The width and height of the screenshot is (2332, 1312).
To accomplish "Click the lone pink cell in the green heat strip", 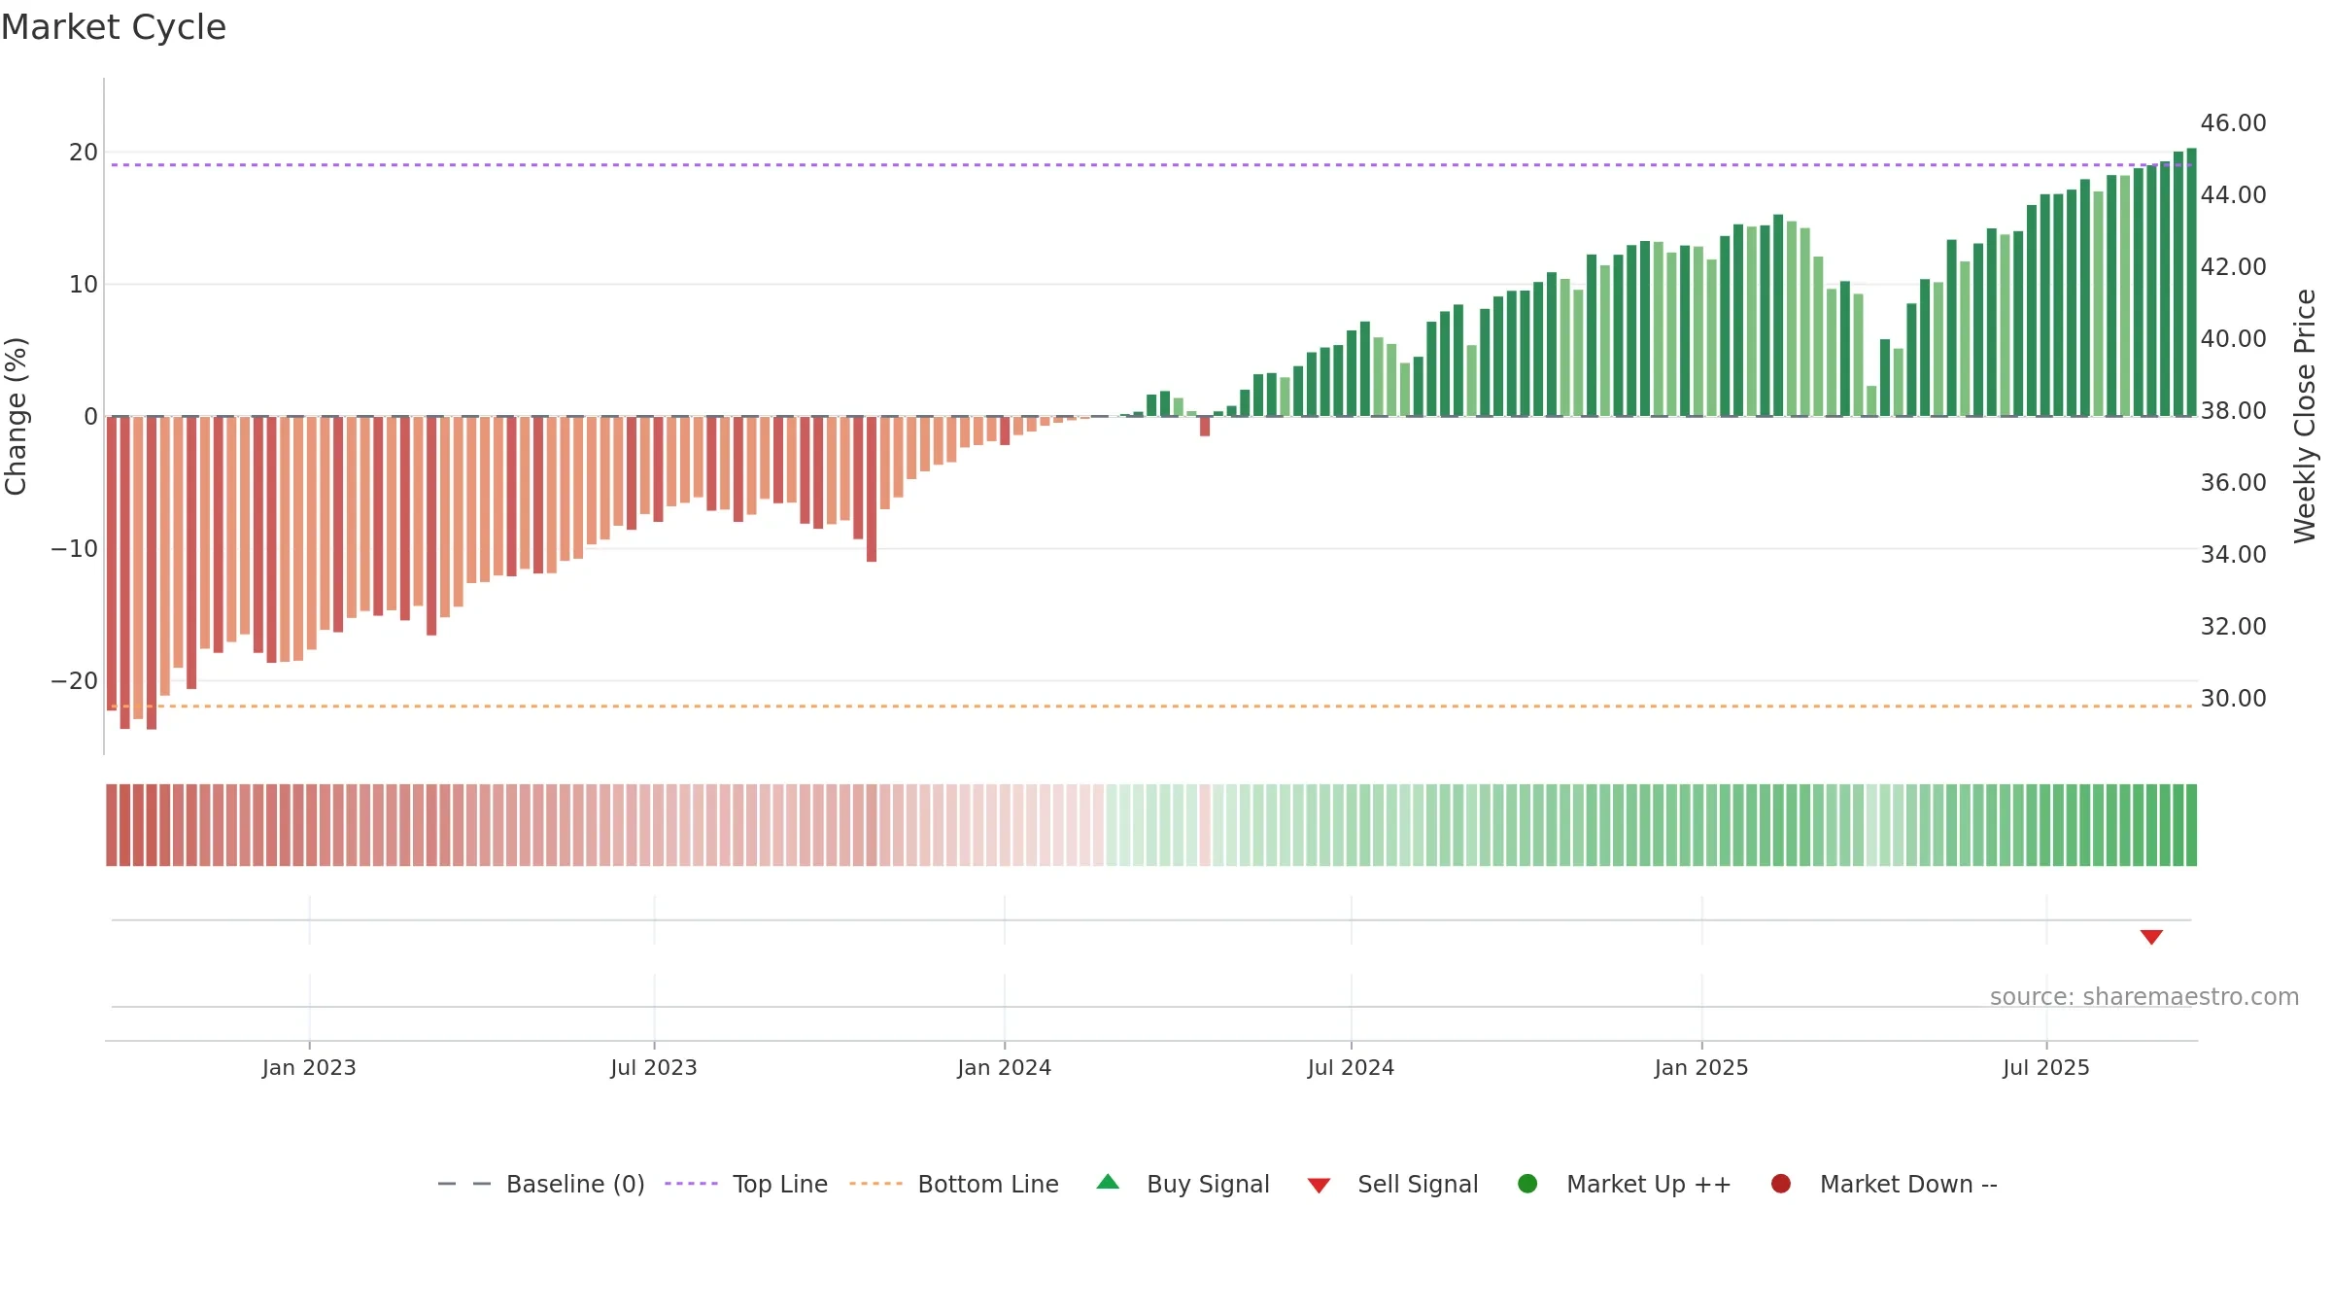I will [x=1205, y=825].
